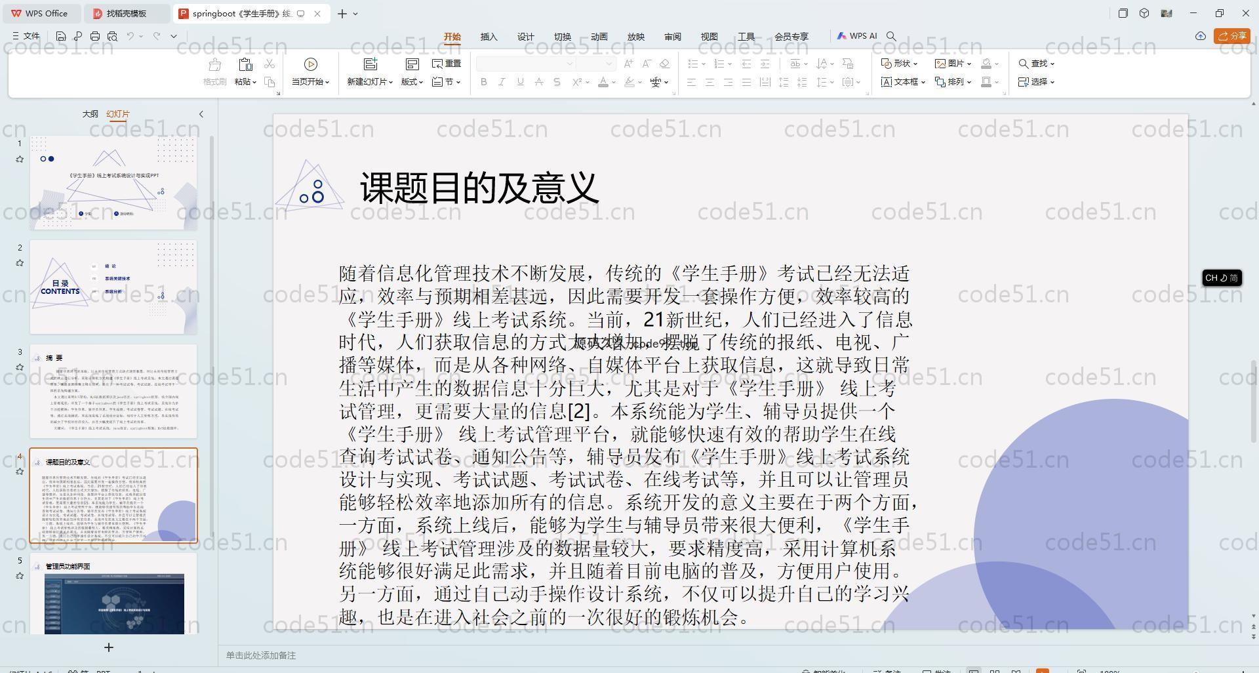1259x673 pixels.
Task: Click shape outline color icon
Action: [986, 82]
